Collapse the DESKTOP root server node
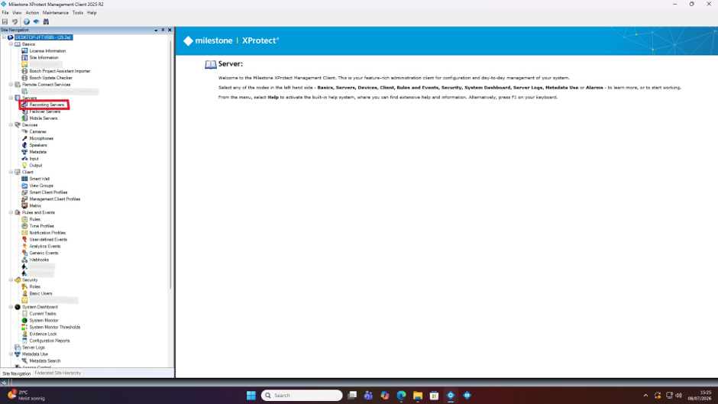 (4, 37)
